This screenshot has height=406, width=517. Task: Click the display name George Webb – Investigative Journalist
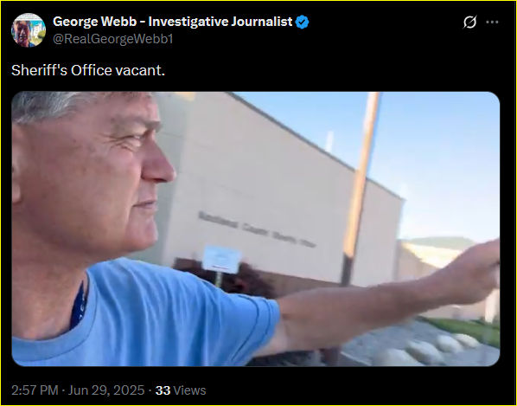[172, 22]
